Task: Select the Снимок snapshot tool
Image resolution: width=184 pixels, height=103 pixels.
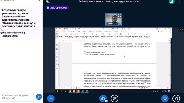Action: coord(66,35)
